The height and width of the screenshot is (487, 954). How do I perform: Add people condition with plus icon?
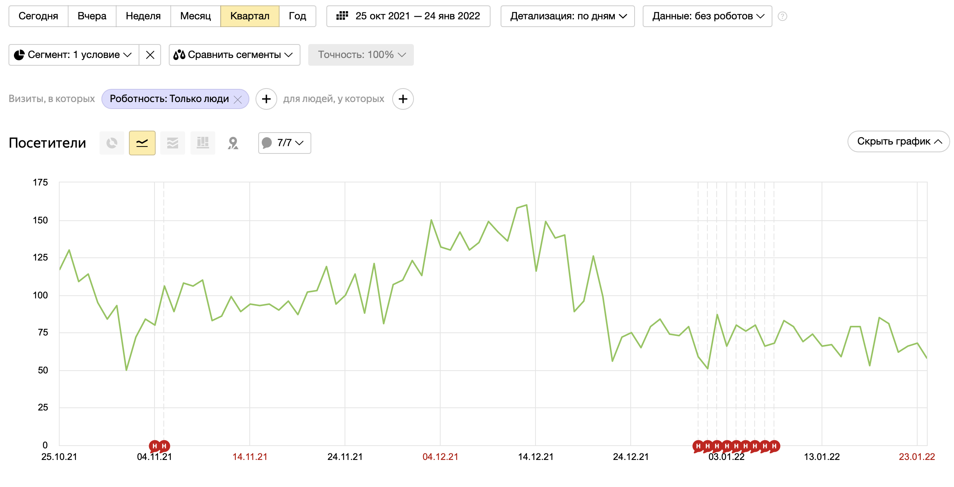tap(403, 99)
